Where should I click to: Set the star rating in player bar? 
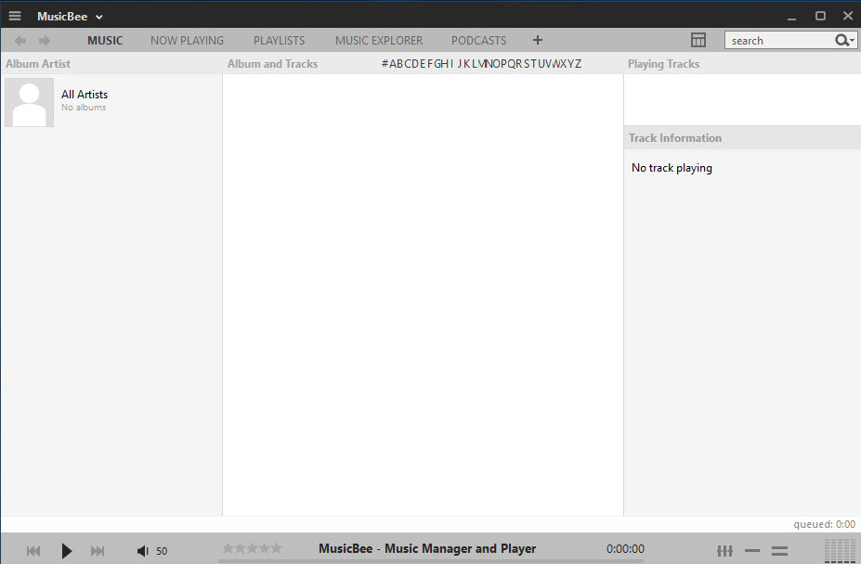pyautogui.click(x=252, y=548)
